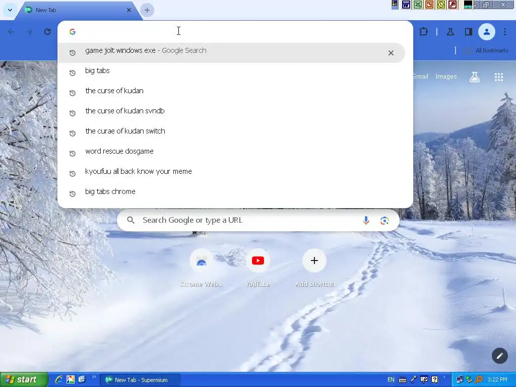Open the Google apps grid
516x387 pixels.
click(498, 77)
